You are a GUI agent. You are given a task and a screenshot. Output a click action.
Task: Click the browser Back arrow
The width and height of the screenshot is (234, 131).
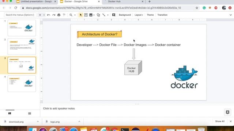(x=4, y=8)
